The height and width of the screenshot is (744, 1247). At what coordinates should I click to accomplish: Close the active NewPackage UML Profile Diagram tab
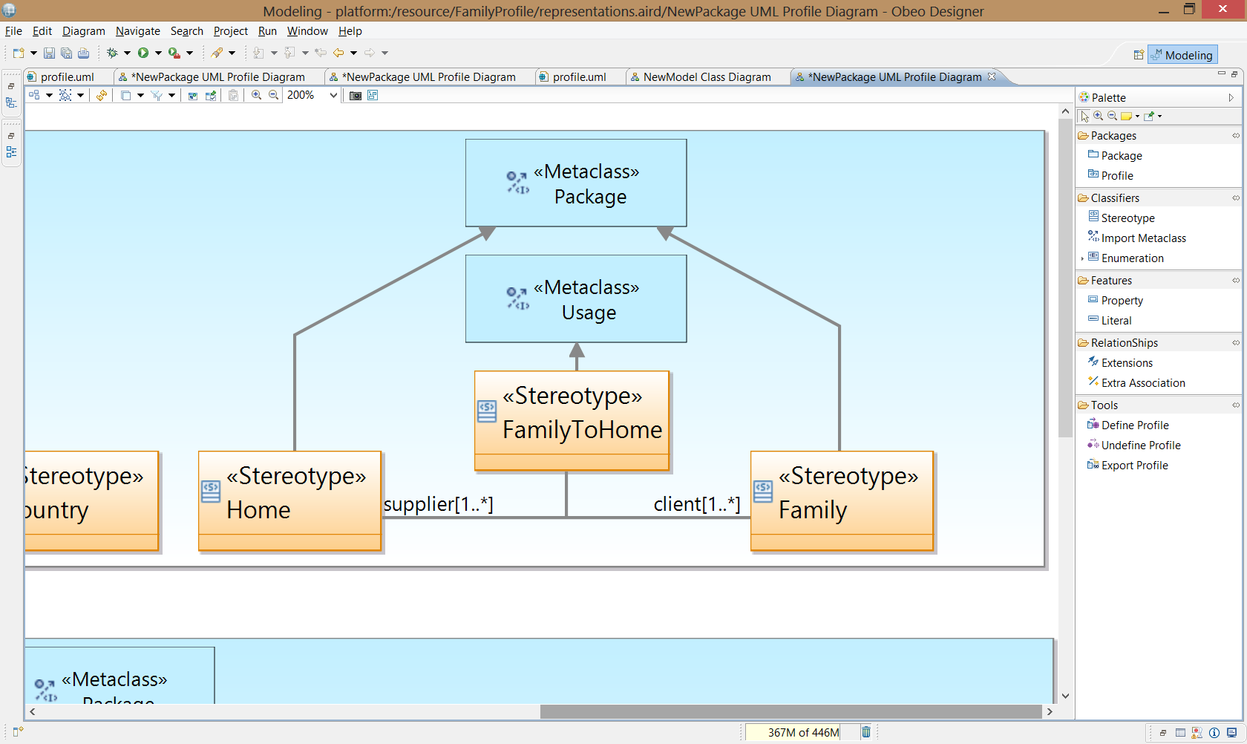click(x=992, y=76)
